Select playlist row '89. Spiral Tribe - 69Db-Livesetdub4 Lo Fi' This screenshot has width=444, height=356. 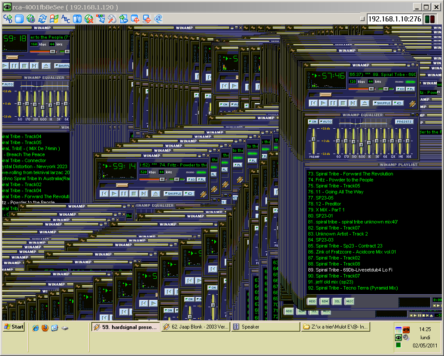(373, 270)
